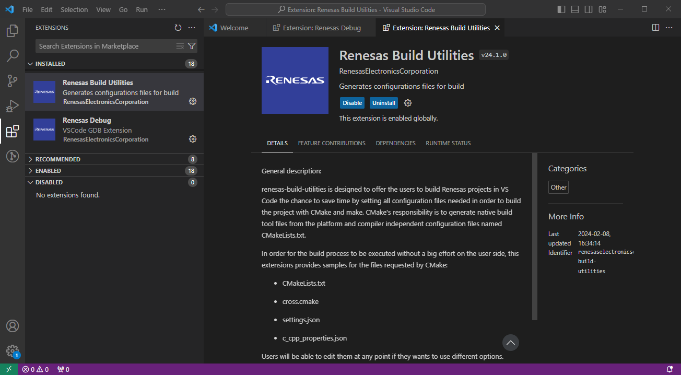Customize layout from the title bar

[603, 9]
